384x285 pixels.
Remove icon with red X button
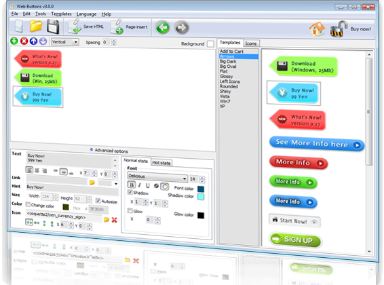(114, 220)
